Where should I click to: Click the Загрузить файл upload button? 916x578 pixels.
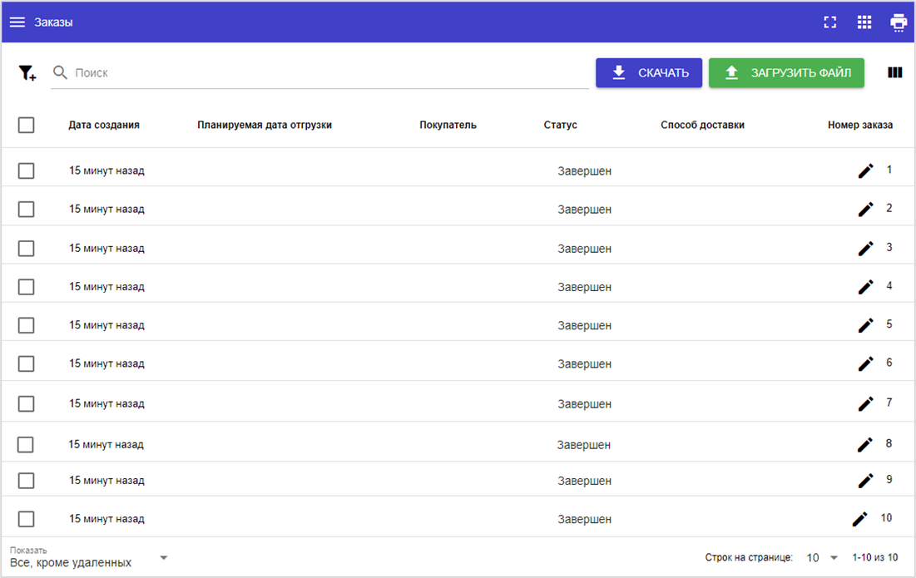(x=786, y=73)
